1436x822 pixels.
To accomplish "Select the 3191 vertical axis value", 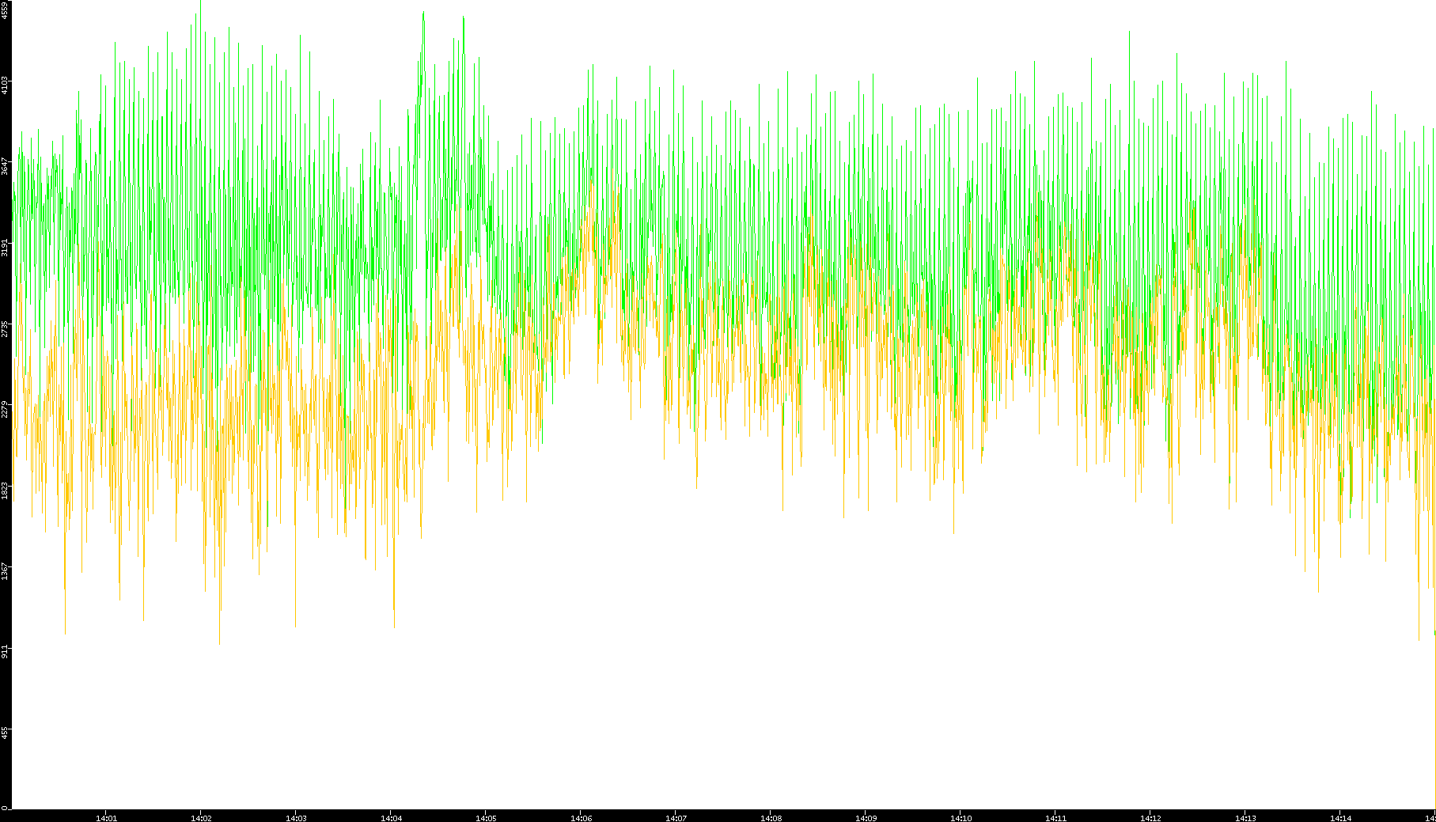I will pyautogui.click(x=5, y=247).
